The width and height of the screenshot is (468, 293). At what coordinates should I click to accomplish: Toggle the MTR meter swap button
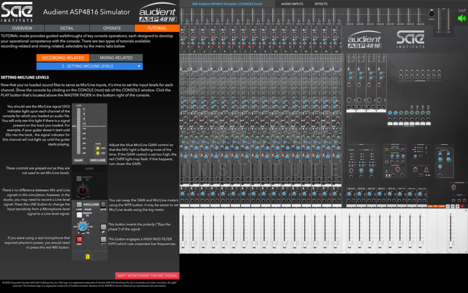(x=103, y=204)
